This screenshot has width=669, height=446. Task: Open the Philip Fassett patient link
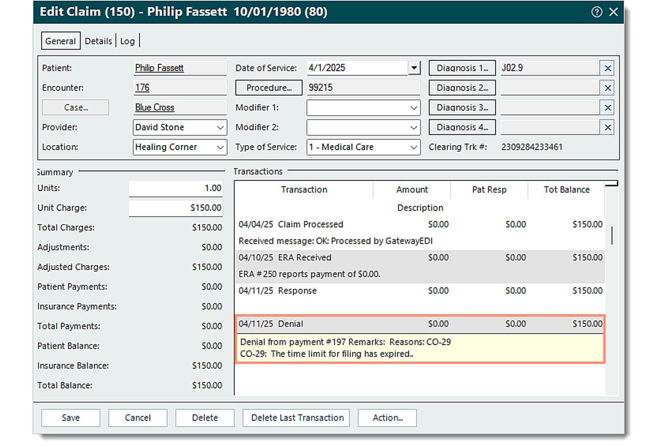[x=159, y=68]
